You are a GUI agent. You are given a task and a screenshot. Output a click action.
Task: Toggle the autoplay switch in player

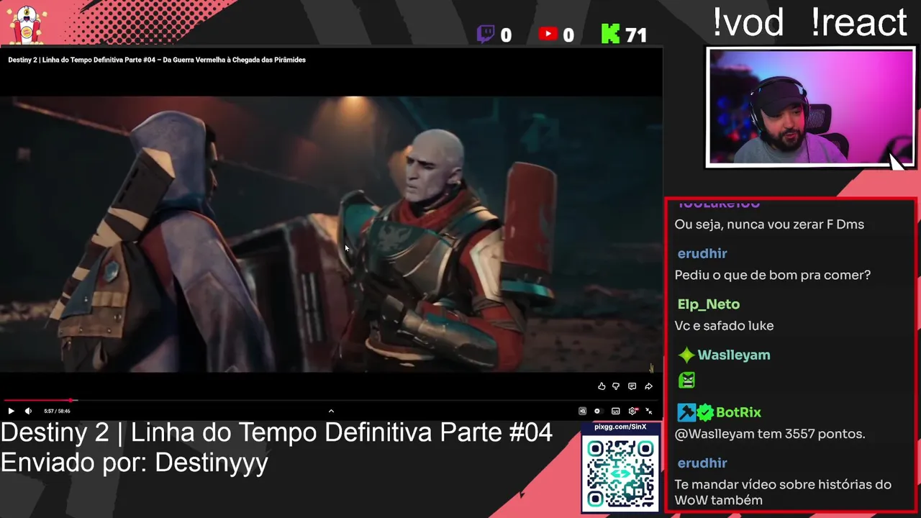597,411
